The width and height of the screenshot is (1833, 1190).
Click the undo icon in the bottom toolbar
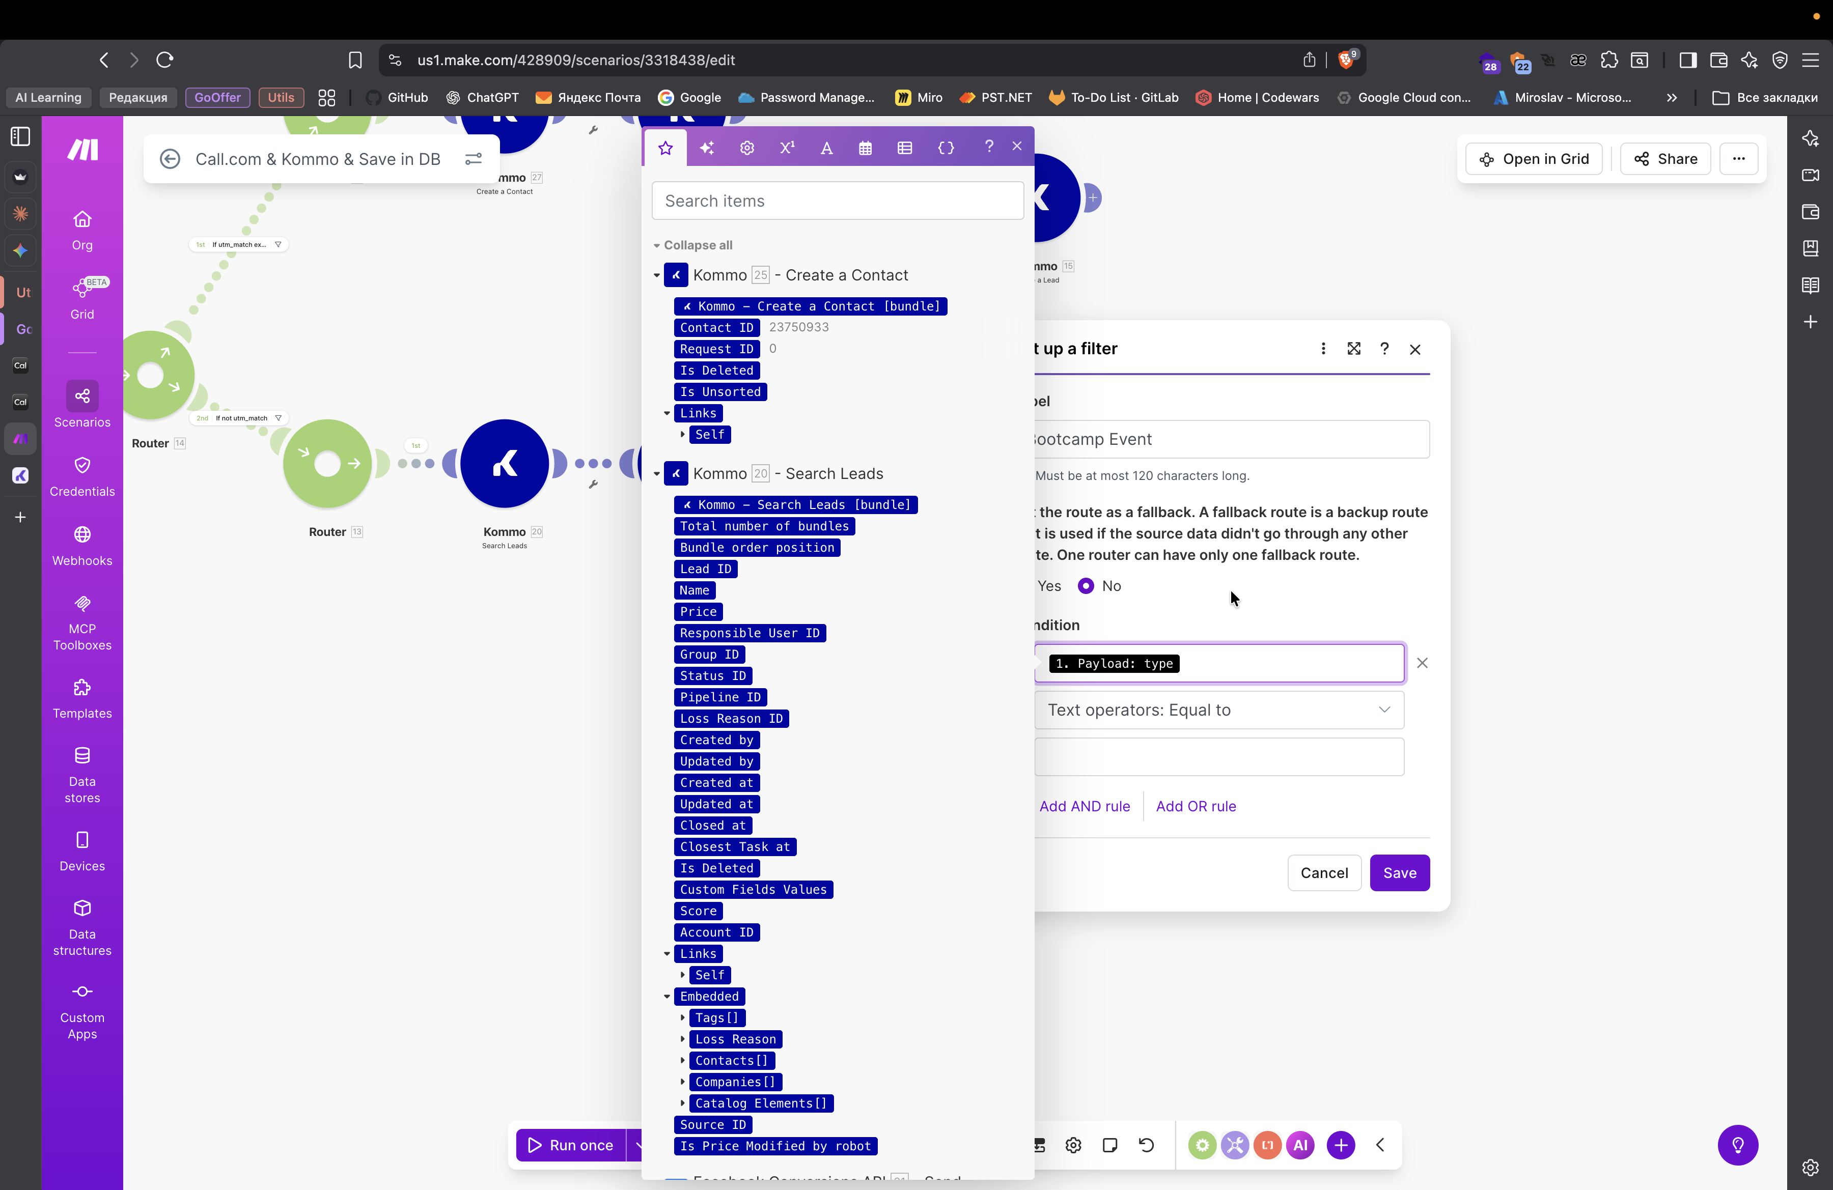(x=1146, y=1145)
